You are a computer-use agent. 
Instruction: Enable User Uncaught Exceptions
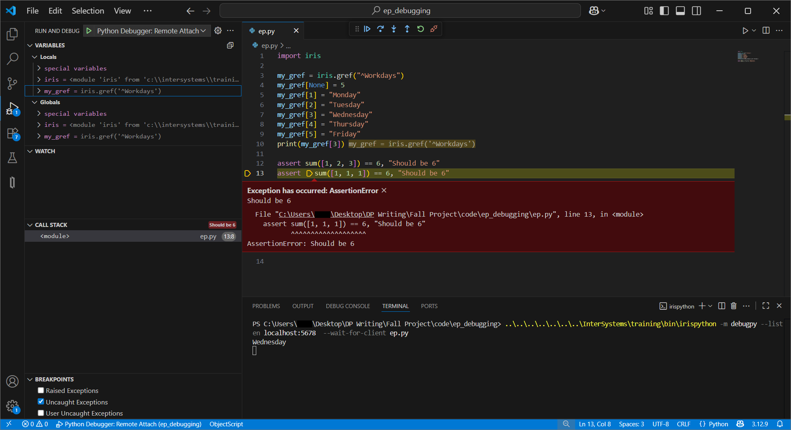coord(41,413)
